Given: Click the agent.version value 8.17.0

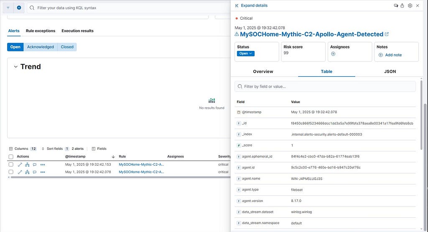Looking at the screenshot, I should pos(296,201).
